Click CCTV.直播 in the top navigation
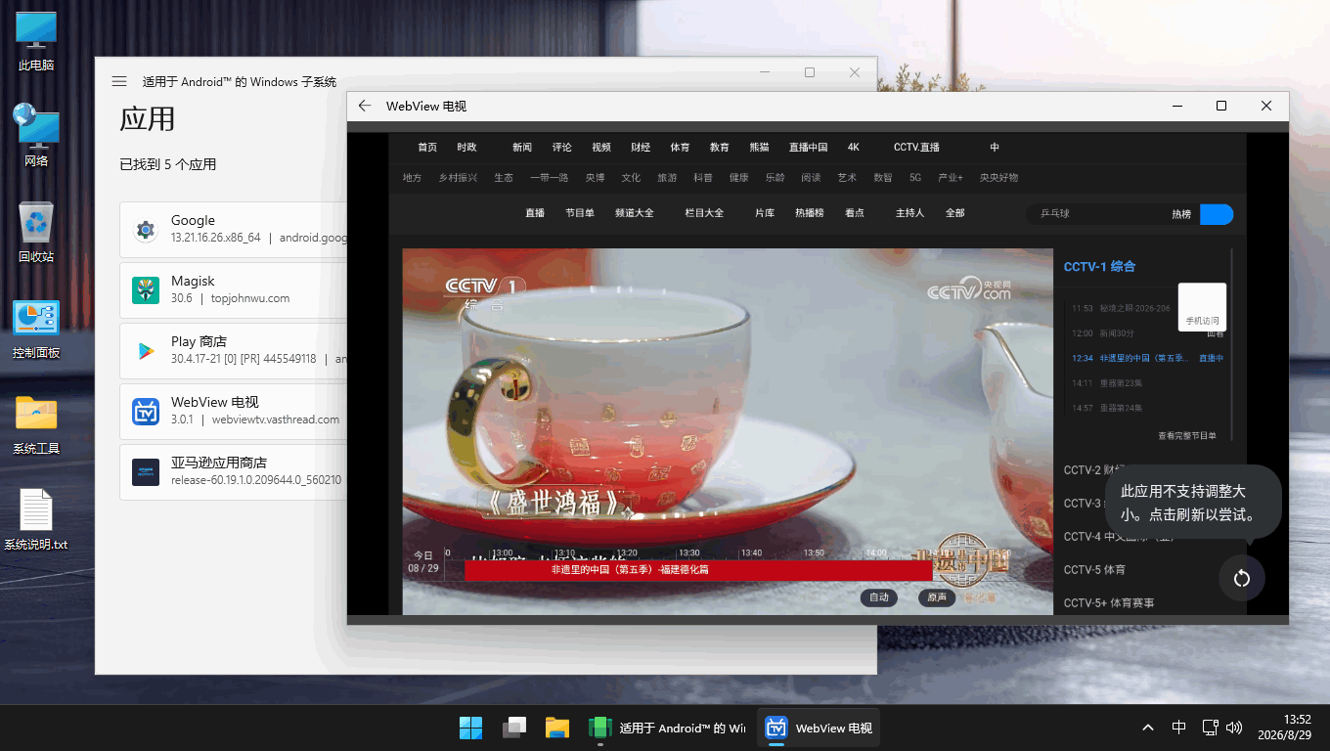The height and width of the screenshot is (751, 1330). (916, 148)
